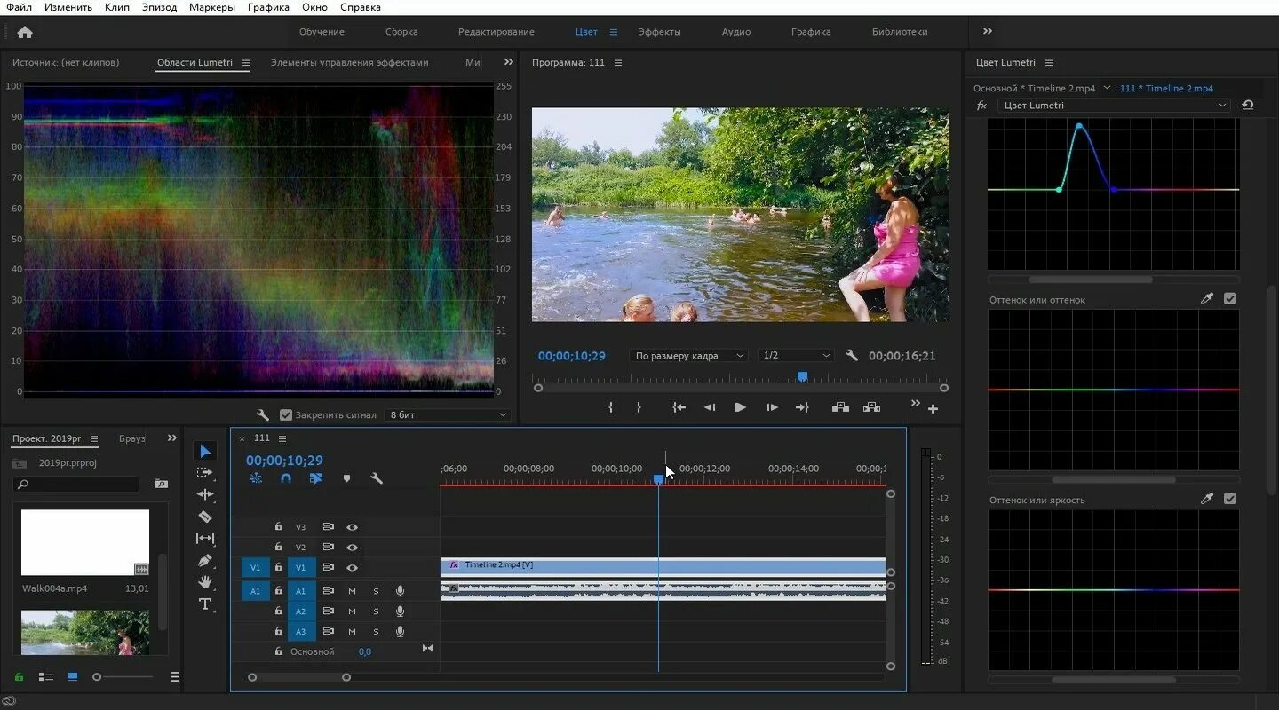Image resolution: width=1279 pixels, height=710 pixels.
Task: Select the Razor tool in the toolbar
Action: tap(205, 517)
